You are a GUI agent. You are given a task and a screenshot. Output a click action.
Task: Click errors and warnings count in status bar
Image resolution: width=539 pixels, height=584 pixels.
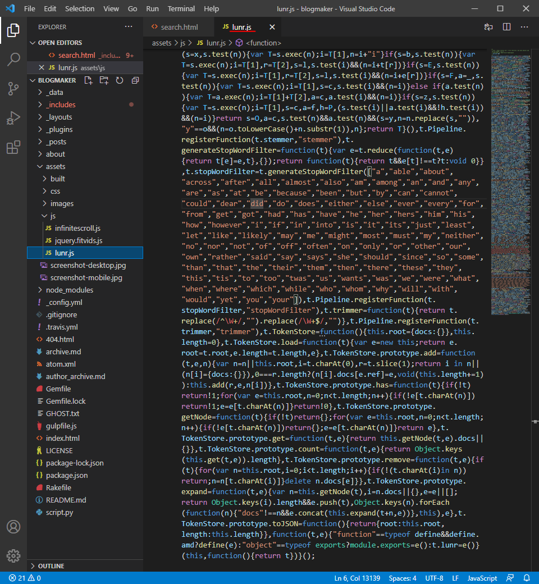(25, 578)
